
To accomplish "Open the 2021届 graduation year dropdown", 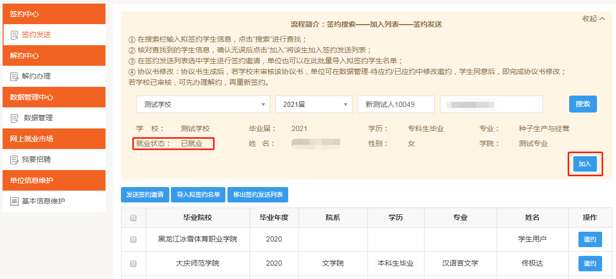I will point(313,104).
